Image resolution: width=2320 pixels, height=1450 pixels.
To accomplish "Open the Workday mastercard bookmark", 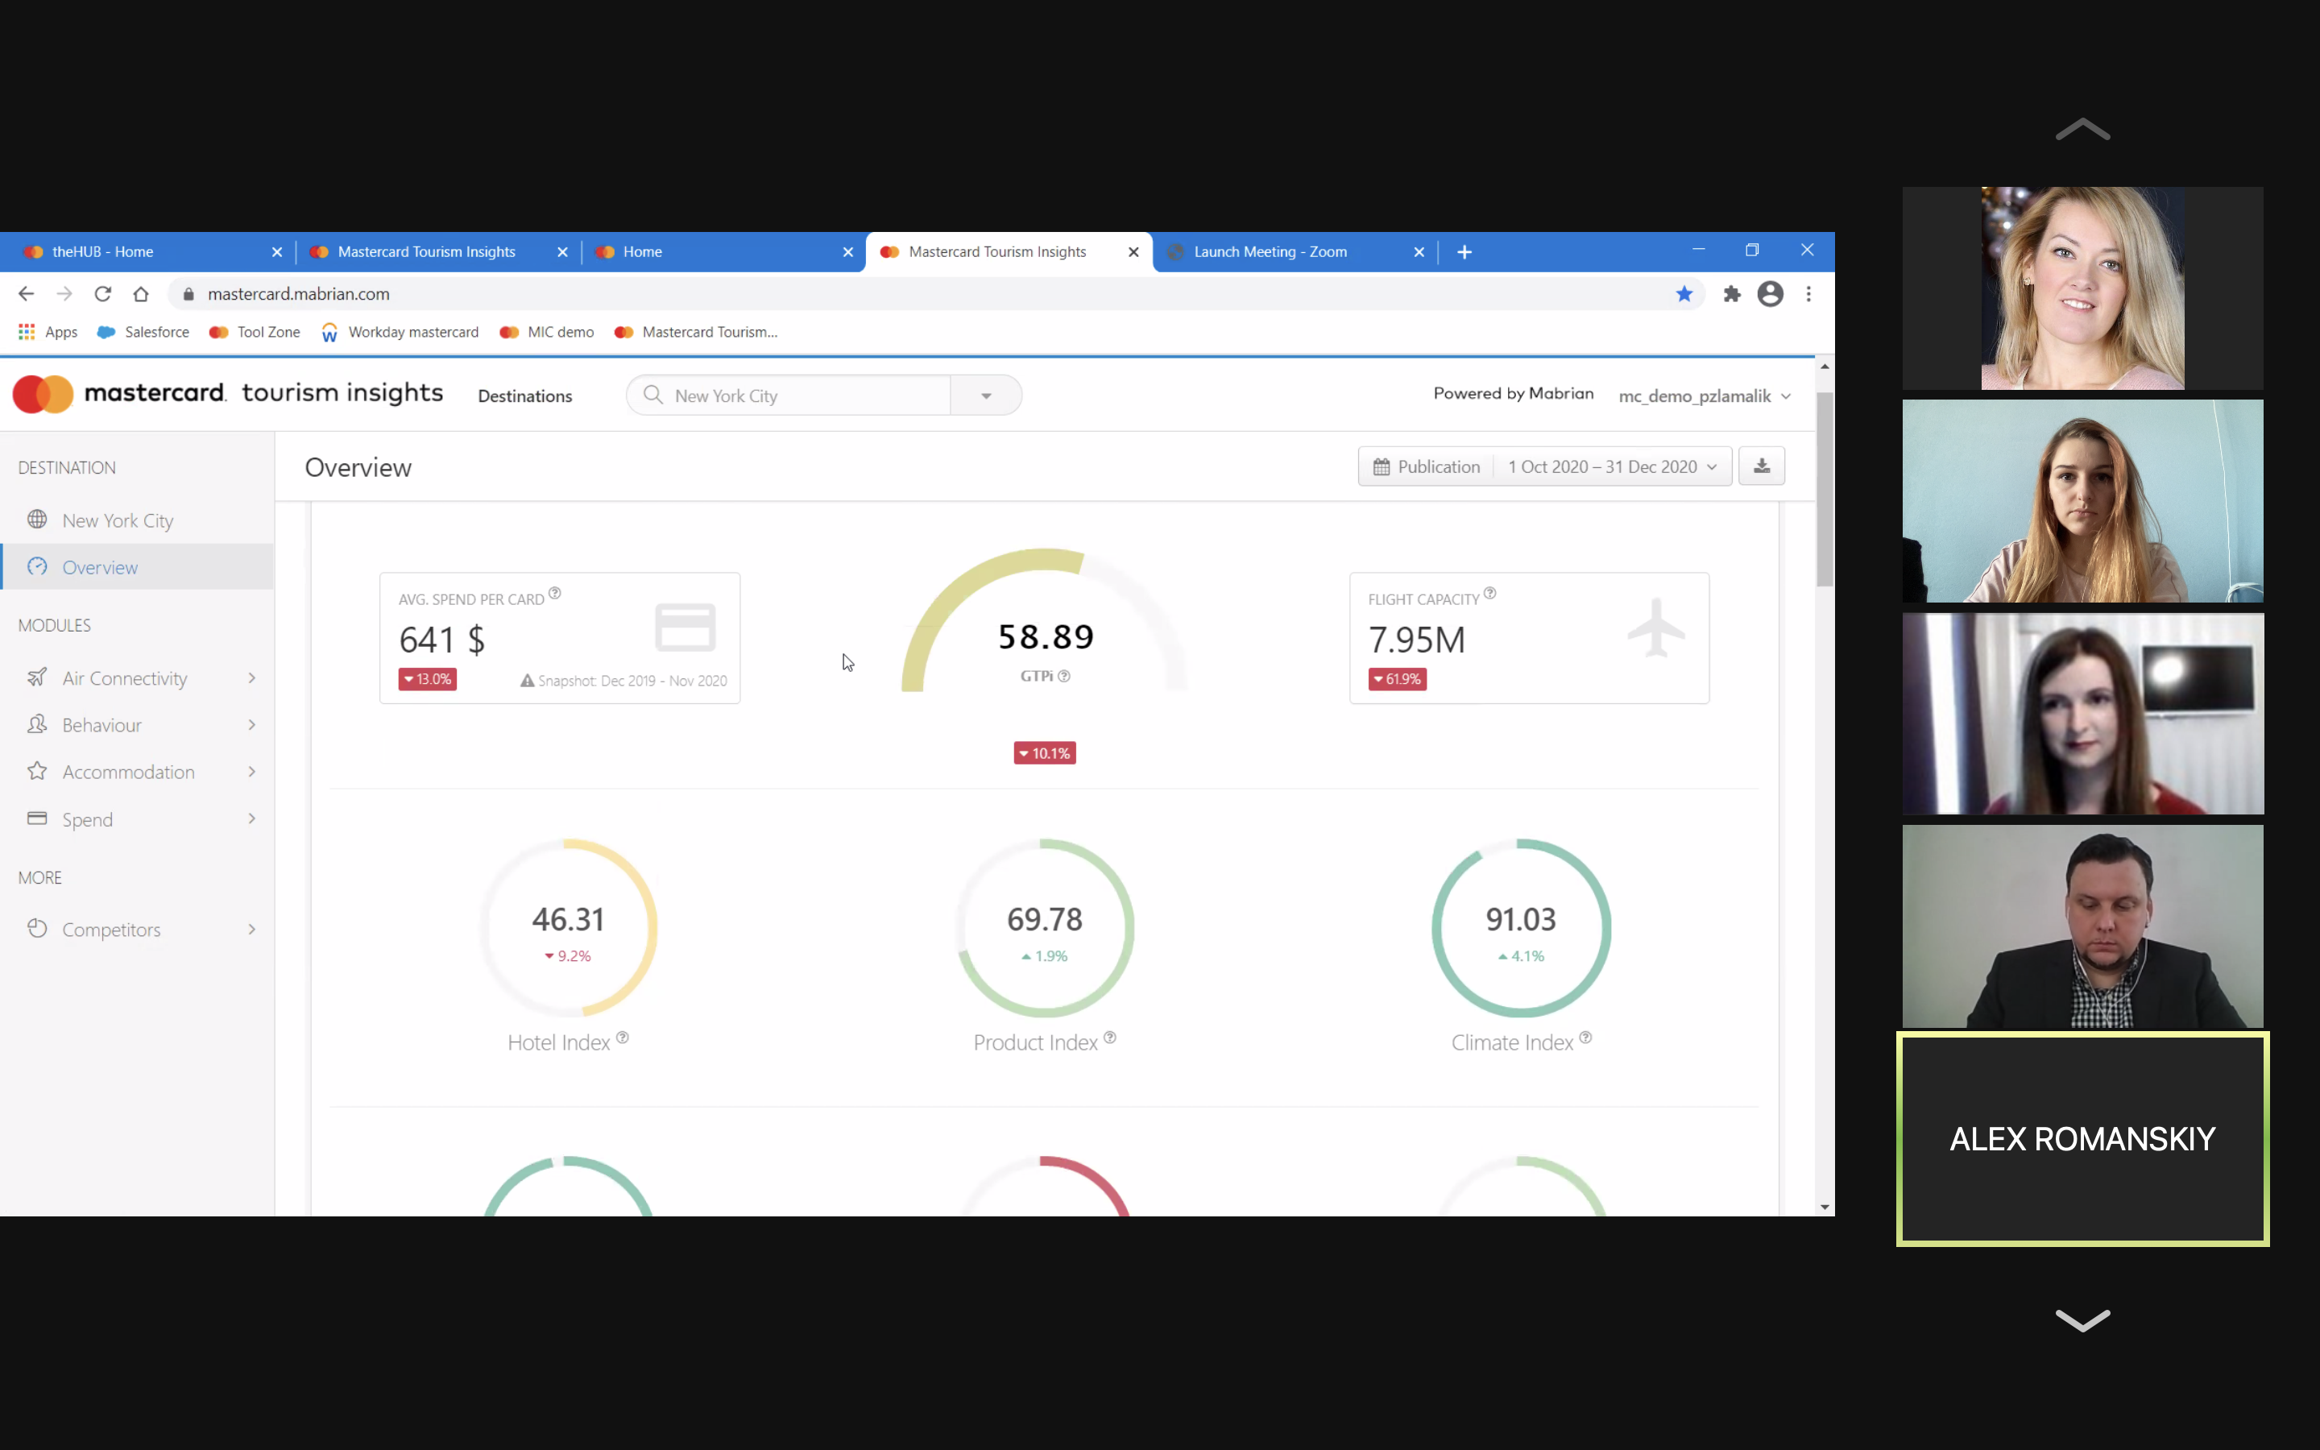I will pyautogui.click(x=400, y=332).
